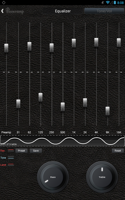
Task: Click the muted sound icon in the status bar
Action: point(103,2)
